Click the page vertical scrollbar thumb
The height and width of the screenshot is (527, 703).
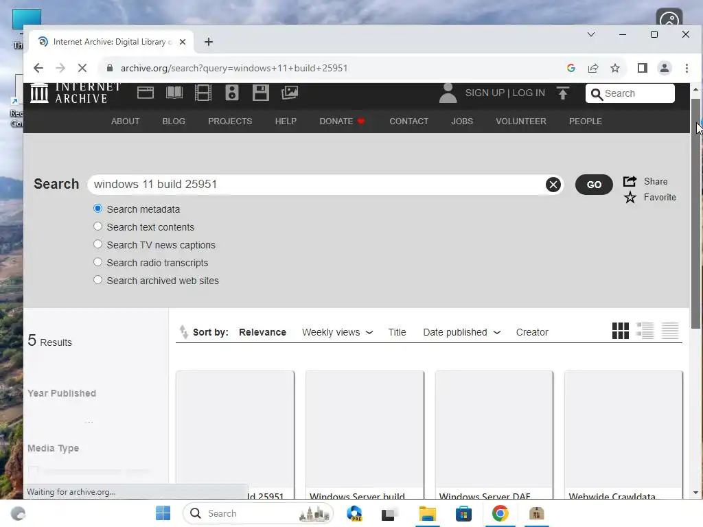tap(695, 213)
